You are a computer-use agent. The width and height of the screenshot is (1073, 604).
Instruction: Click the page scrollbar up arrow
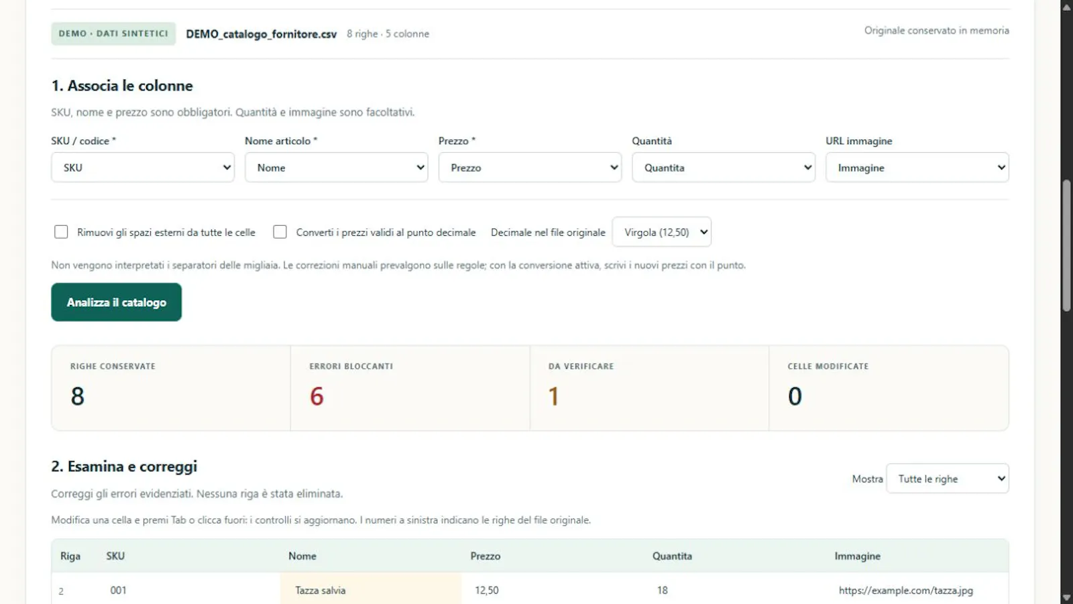[x=1066, y=7]
